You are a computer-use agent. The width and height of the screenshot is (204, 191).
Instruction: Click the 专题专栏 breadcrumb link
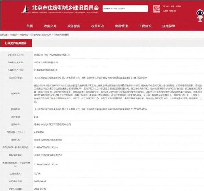point(24,35)
